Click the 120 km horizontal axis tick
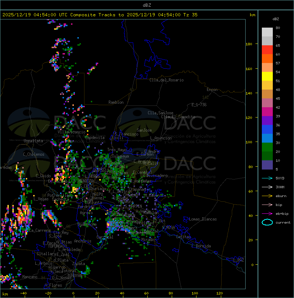This screenshot has width=294, height=298. pos(219,293)
